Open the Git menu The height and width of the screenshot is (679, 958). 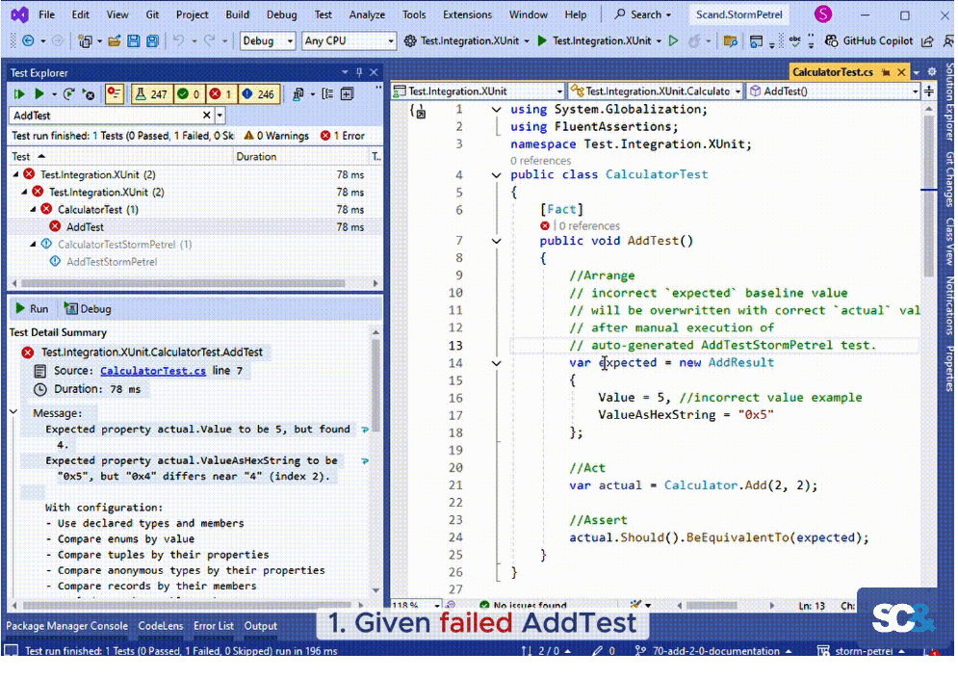pyautogui.click(x=152, y=14)
